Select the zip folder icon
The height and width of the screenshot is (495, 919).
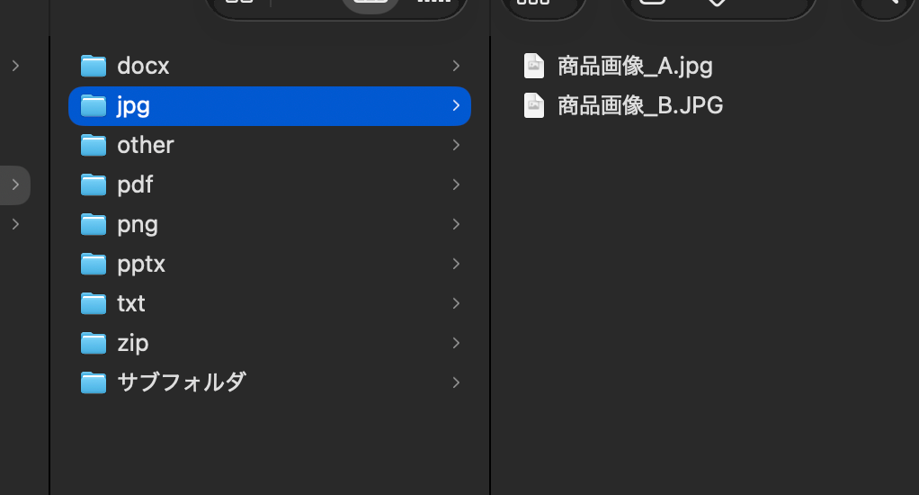point(94,343)
